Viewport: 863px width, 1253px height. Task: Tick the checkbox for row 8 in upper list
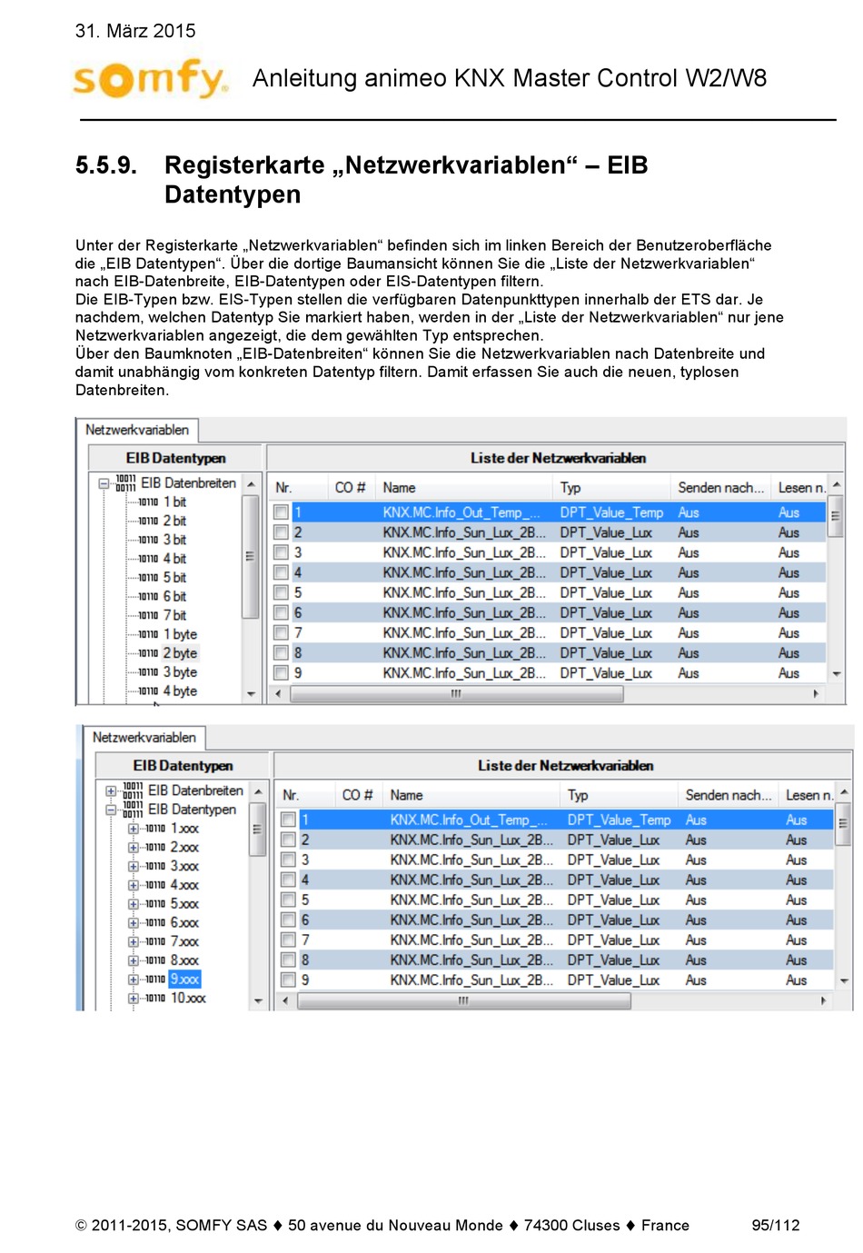coord(282,652)
